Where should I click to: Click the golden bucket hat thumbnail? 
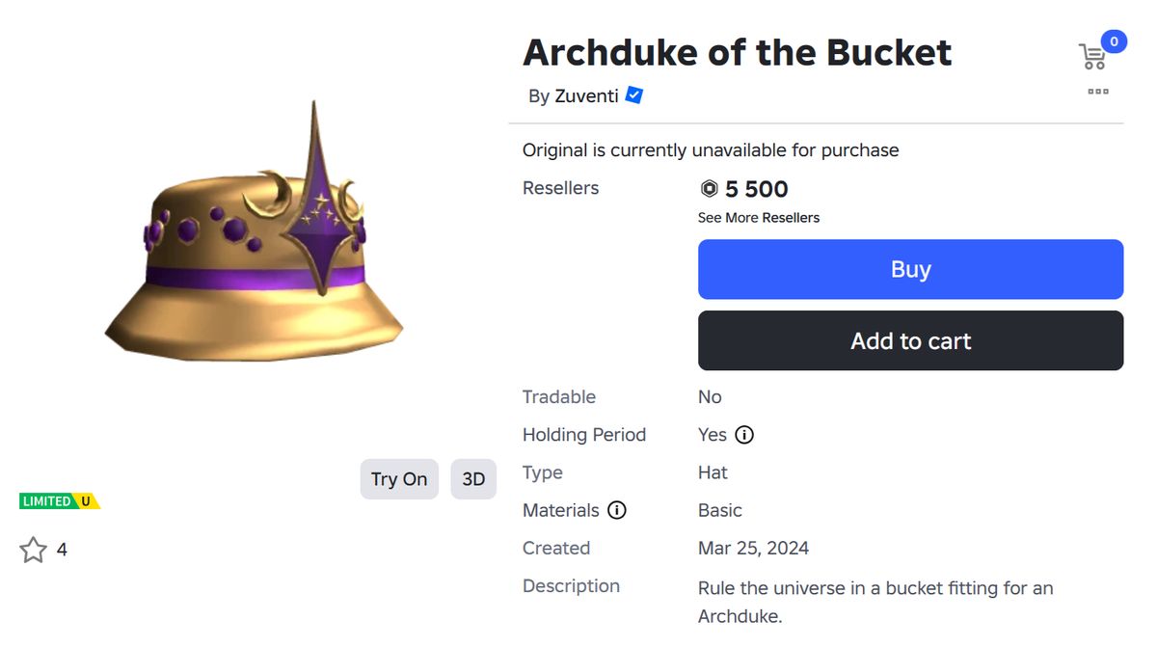pyautogui.click(x=254, y=251)
